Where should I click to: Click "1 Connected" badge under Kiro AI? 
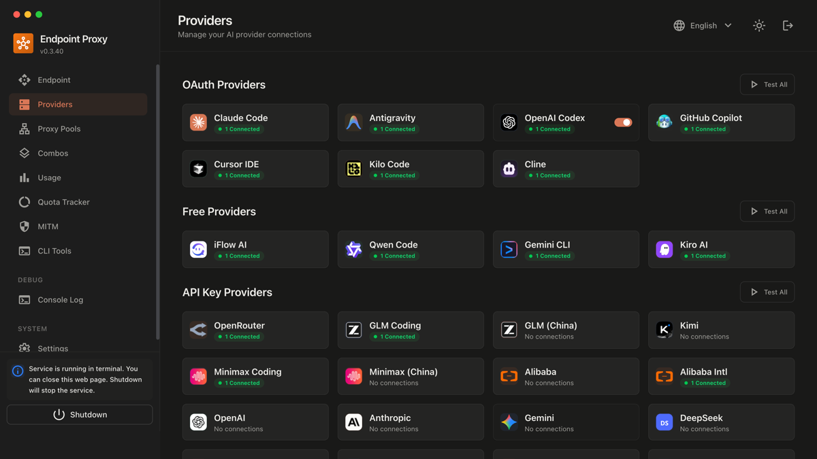pos(705,256)
